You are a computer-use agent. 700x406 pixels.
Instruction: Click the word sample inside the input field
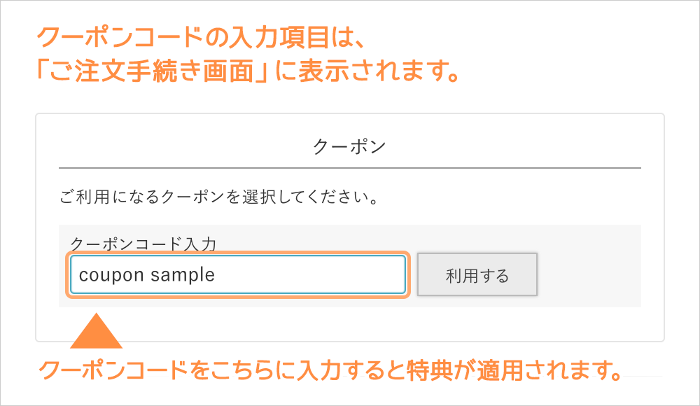183,275
